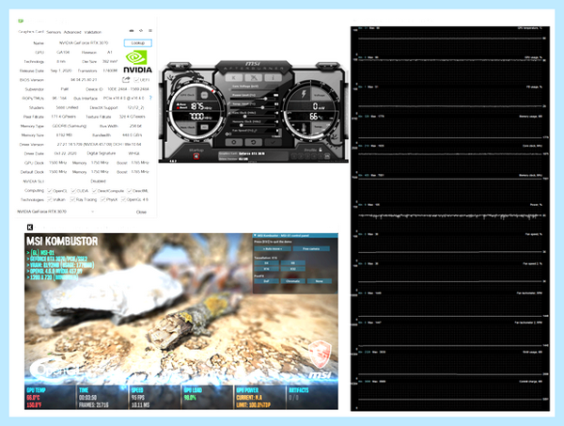Click the NVIDIA logo in GPU-Z
Viewport: 564px width, 426px height.
coord(137,61)
